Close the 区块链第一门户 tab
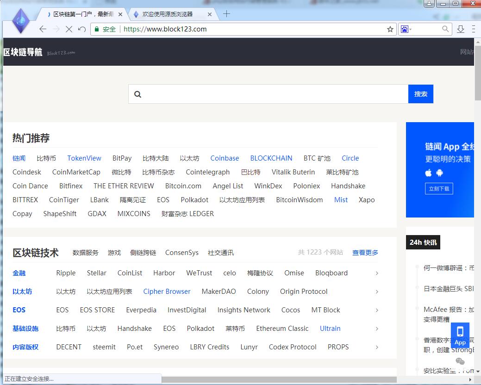The width and height of the screenshot is (481, 385). [x=120, y=14]
